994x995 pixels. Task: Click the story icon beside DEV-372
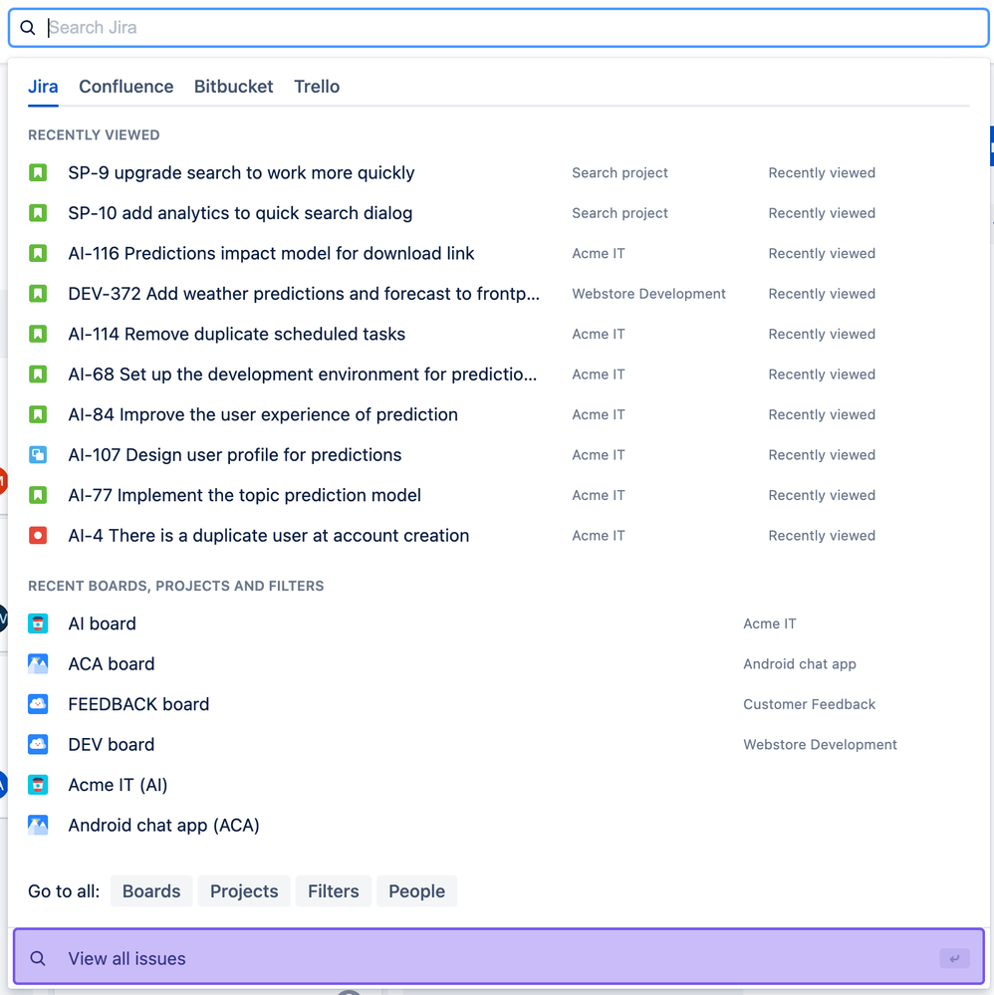point(38,294)
